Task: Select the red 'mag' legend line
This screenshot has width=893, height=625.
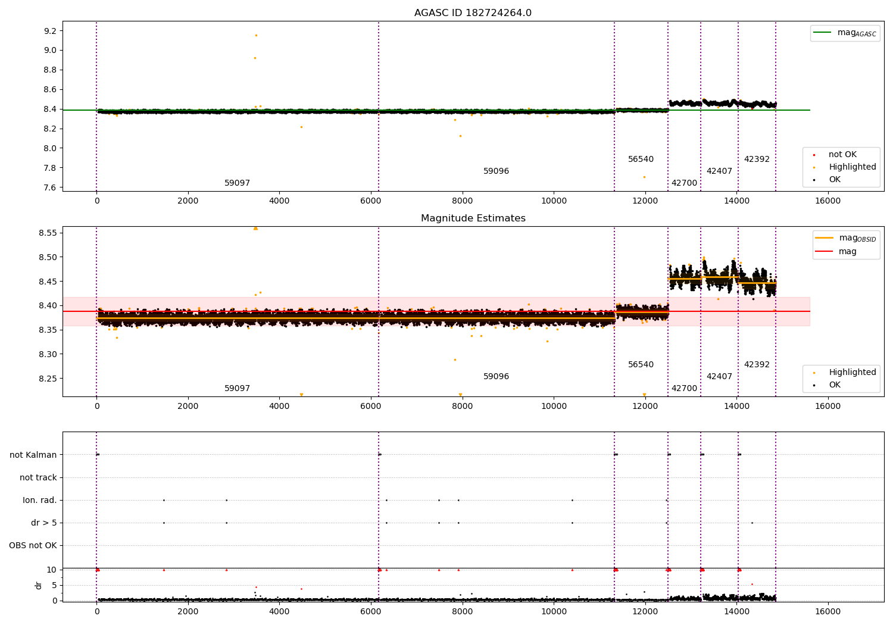Action: coord(824,251)
